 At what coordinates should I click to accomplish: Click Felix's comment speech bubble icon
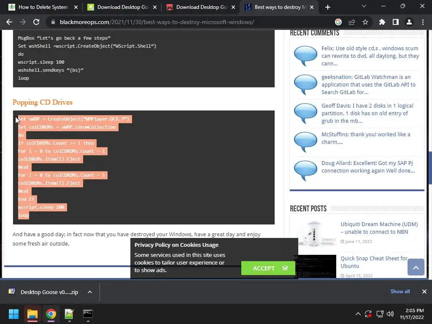tap(305, 55)
